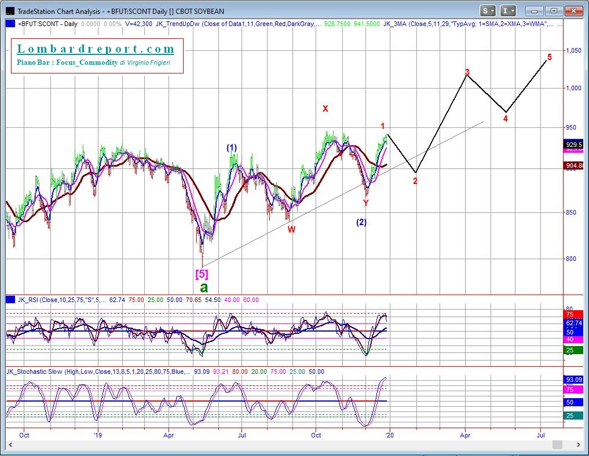589x456 pixels.
Task: Click the '850' price axis label
Action: pos(571,212)
